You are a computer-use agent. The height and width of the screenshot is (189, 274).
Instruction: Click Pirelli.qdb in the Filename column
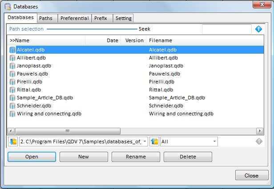pyautogui.click(x=161, y=82)
